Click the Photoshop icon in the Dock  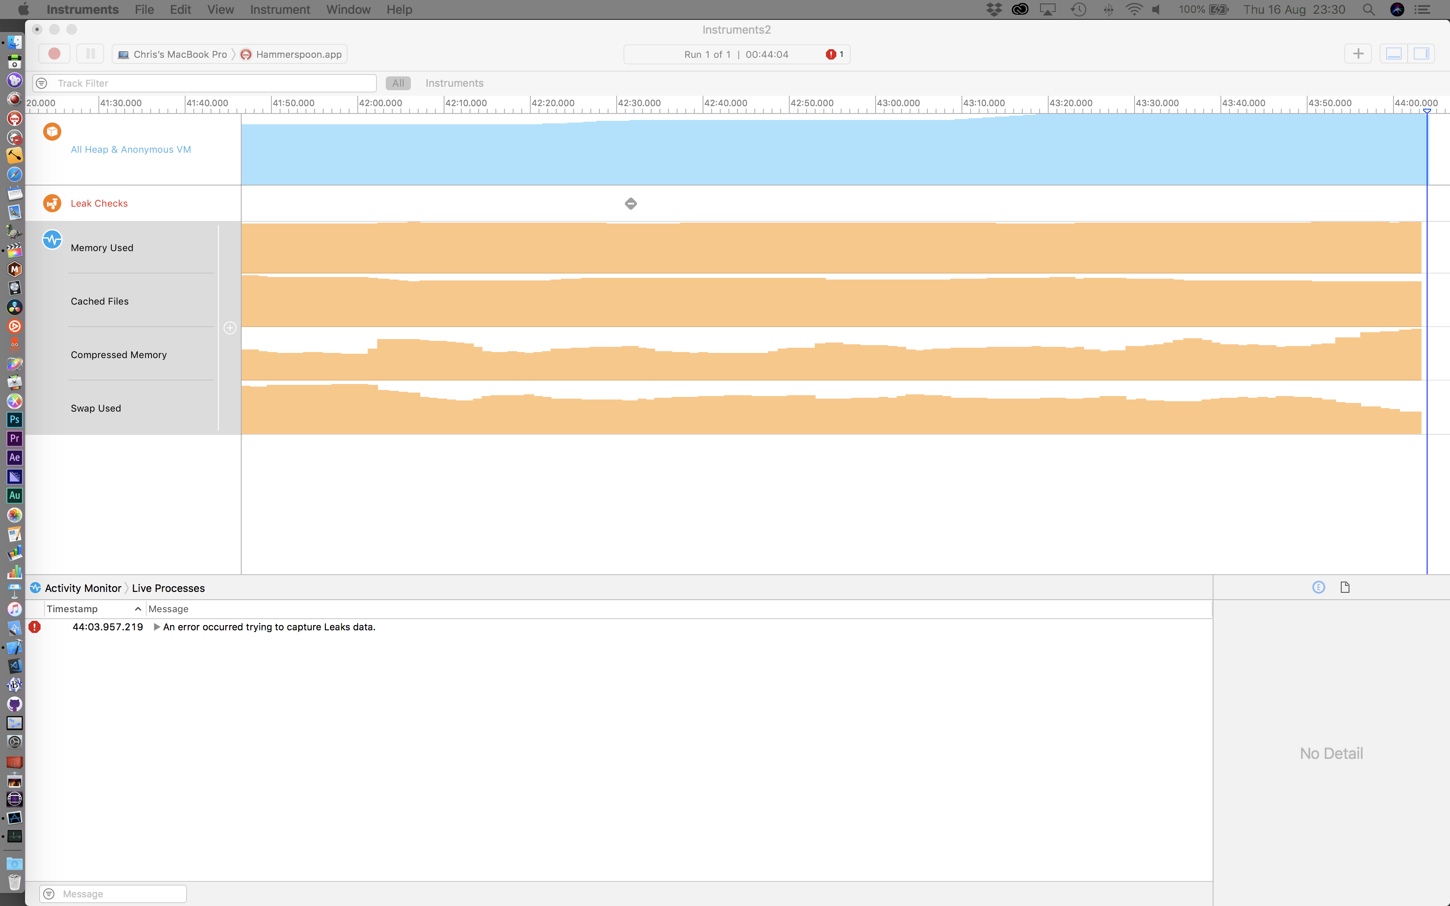[14, 419]
